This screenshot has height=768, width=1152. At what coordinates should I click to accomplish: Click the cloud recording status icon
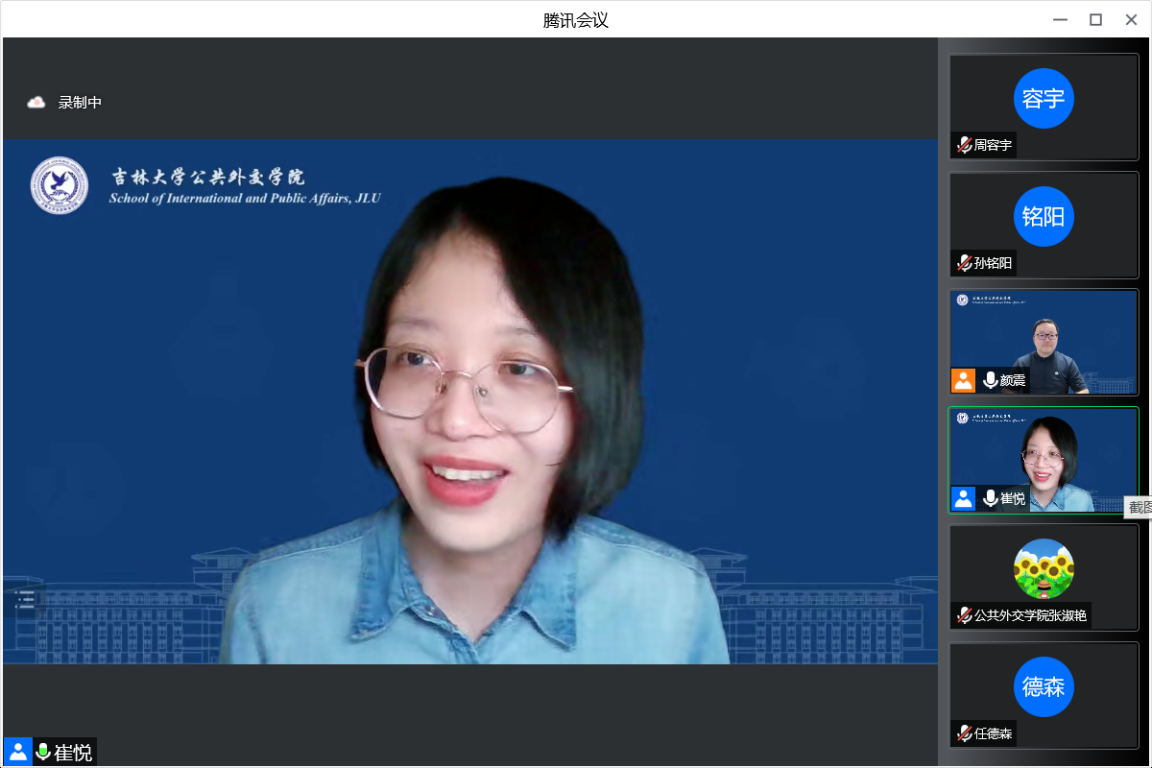point(36,103)
